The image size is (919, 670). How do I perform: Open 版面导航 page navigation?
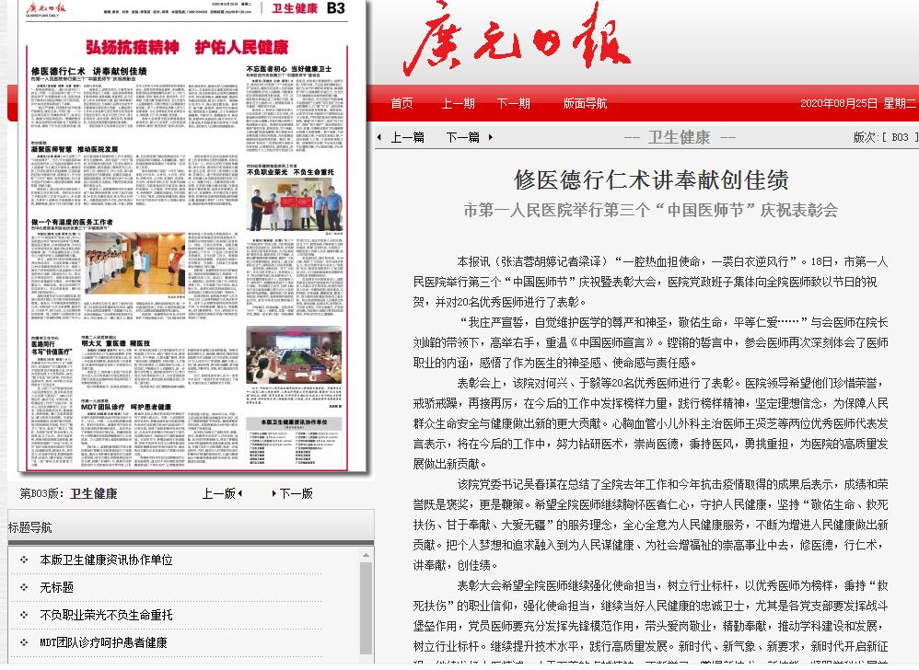(585, 103)
